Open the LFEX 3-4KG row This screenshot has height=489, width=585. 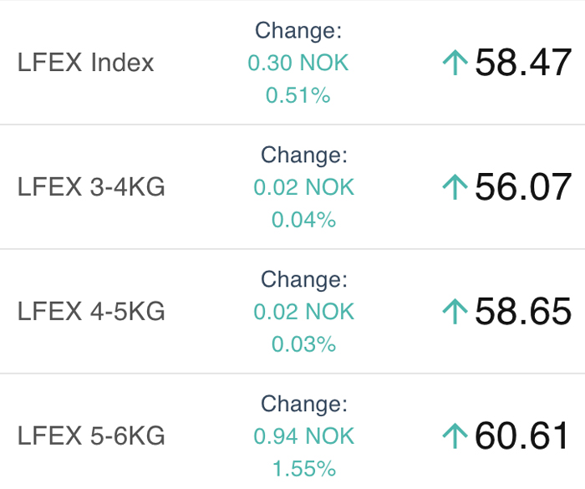pyautogui.click(x=292, y=186)
